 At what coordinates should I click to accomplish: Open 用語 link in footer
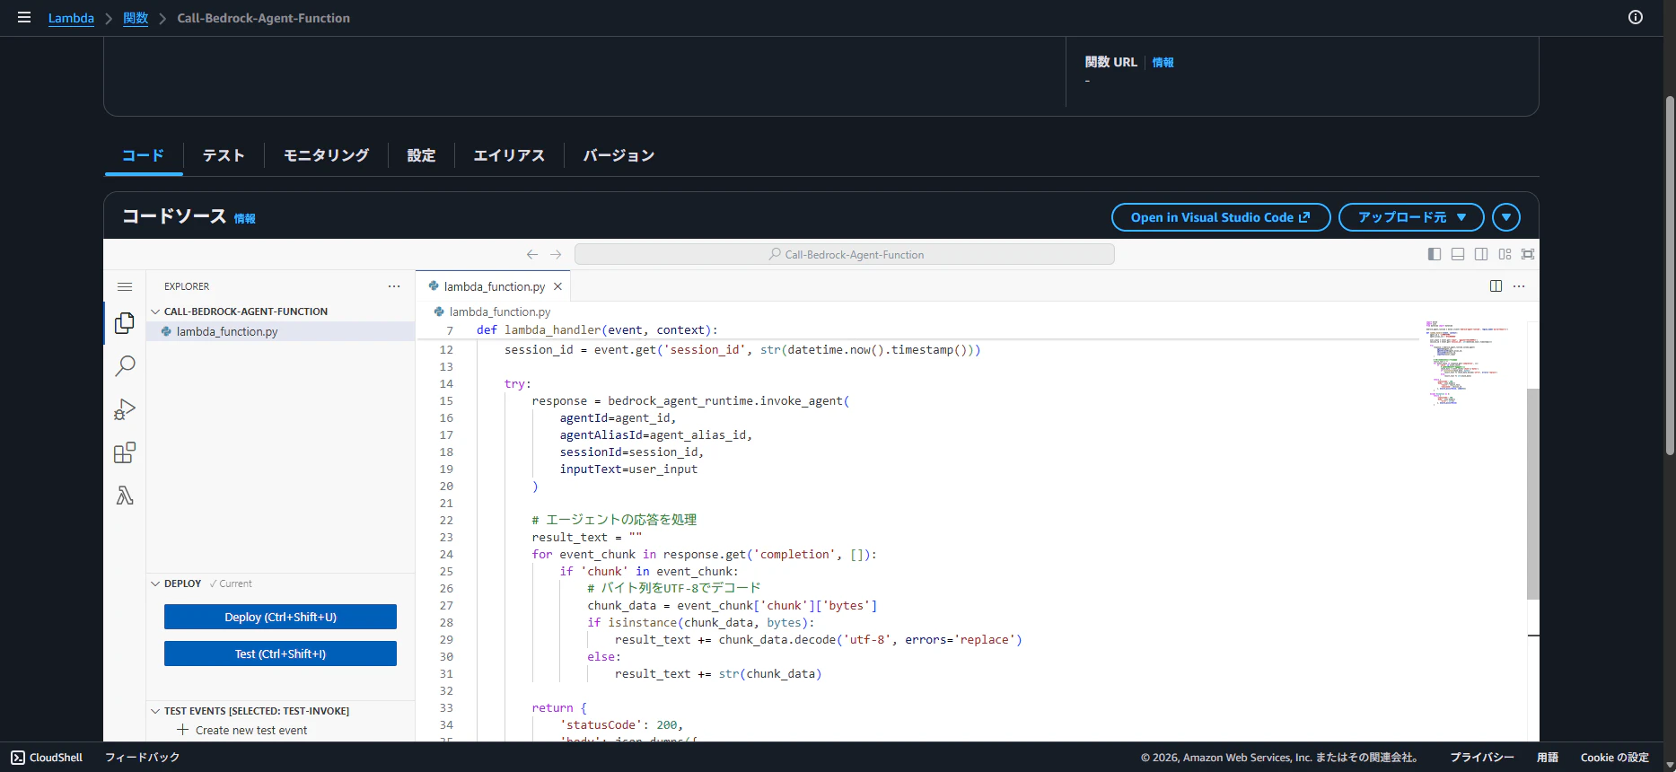pos(1548,758)
